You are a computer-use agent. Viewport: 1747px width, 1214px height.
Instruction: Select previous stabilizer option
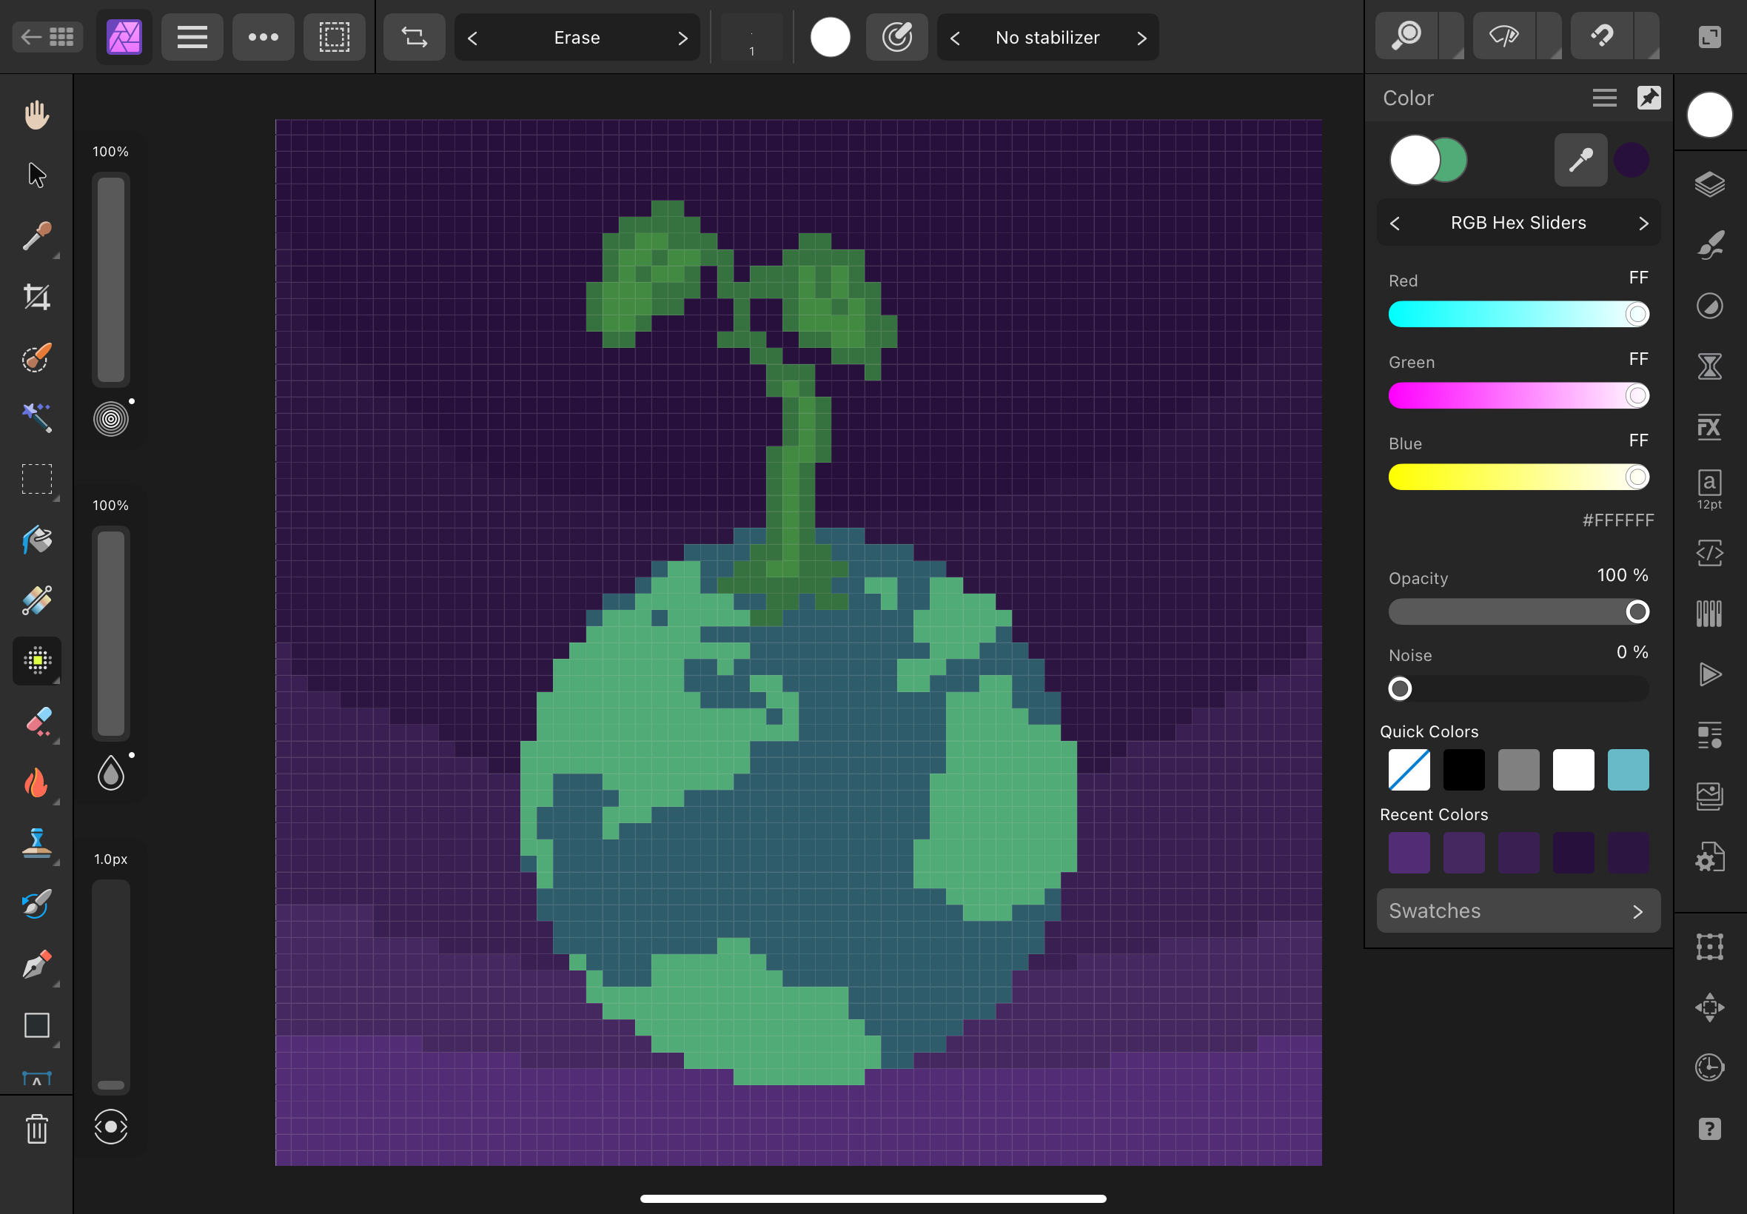coord(955,38)
